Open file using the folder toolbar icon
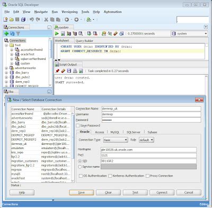 11,20
